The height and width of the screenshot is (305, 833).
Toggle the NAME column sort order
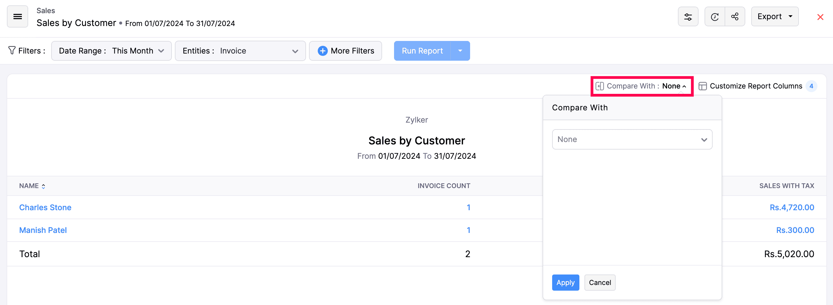[x=43, y=186]
